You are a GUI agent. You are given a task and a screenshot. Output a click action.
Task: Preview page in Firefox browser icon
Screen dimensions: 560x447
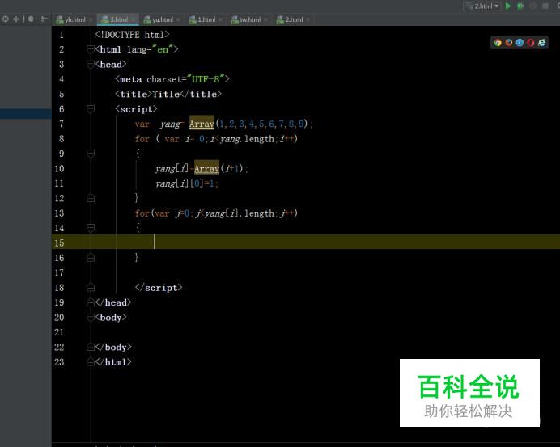(x=508, y=43)
